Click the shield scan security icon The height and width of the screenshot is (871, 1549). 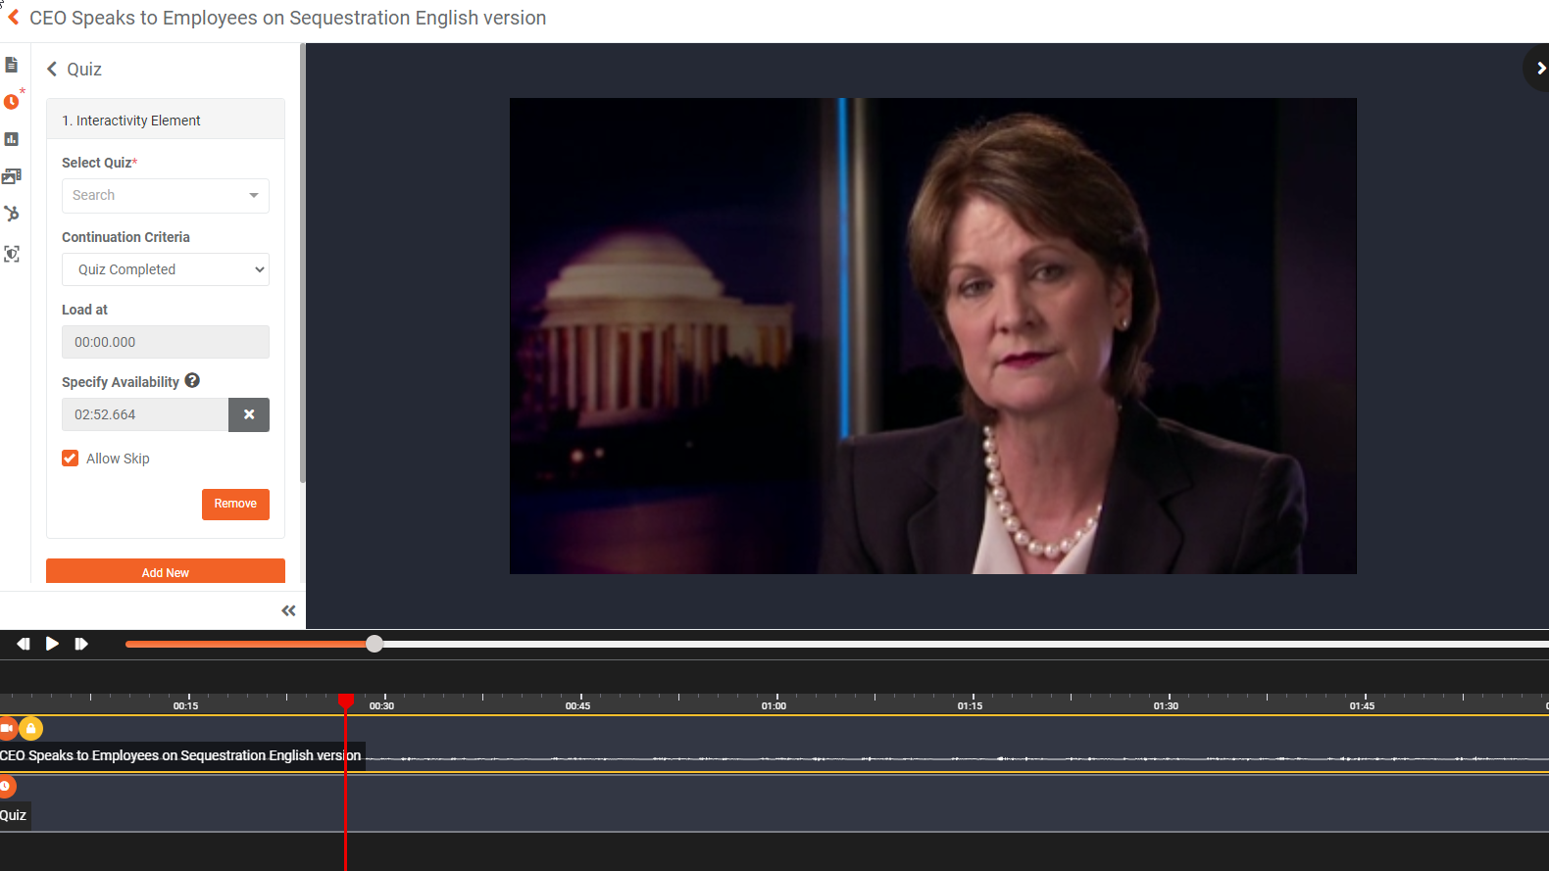point(12,254)
